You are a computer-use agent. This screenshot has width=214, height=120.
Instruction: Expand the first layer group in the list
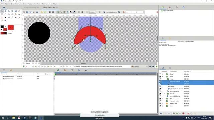(163, 74)
